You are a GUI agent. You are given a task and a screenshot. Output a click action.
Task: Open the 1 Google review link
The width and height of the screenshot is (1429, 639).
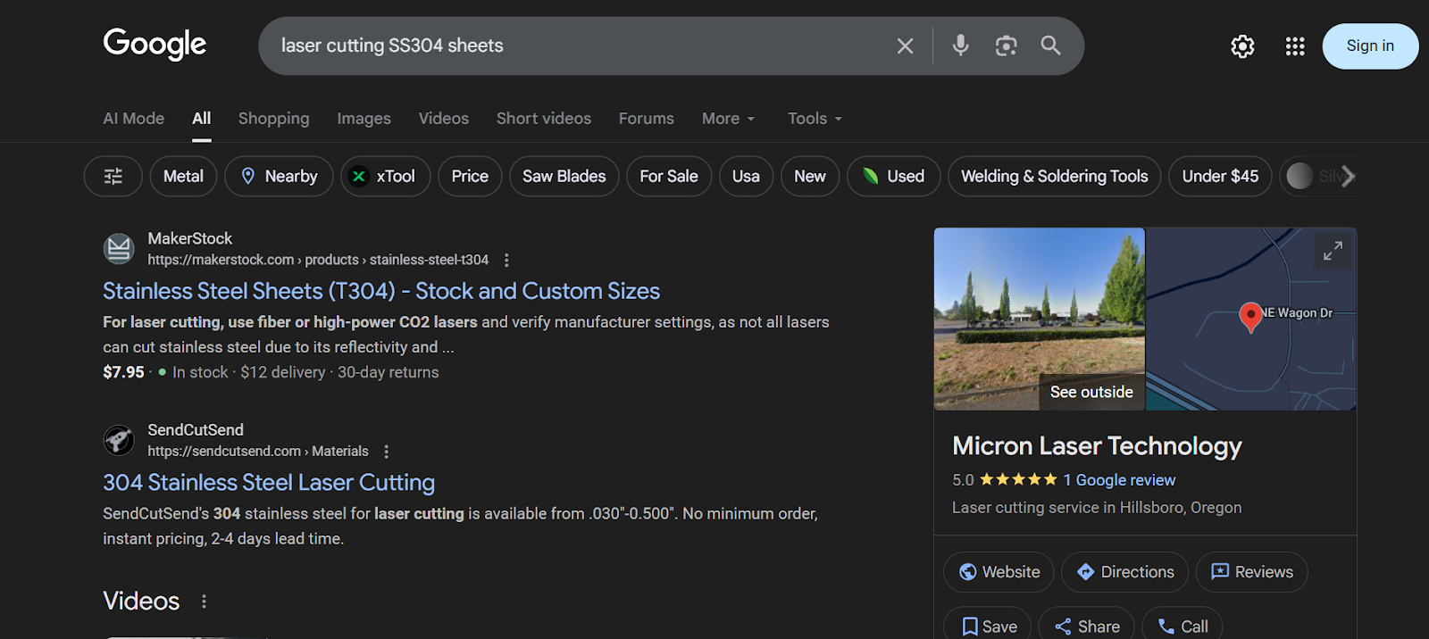[1119, 480]
